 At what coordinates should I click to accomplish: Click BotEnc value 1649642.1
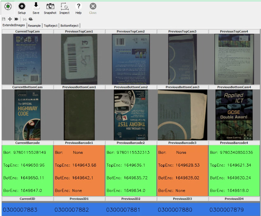point(83,178)
